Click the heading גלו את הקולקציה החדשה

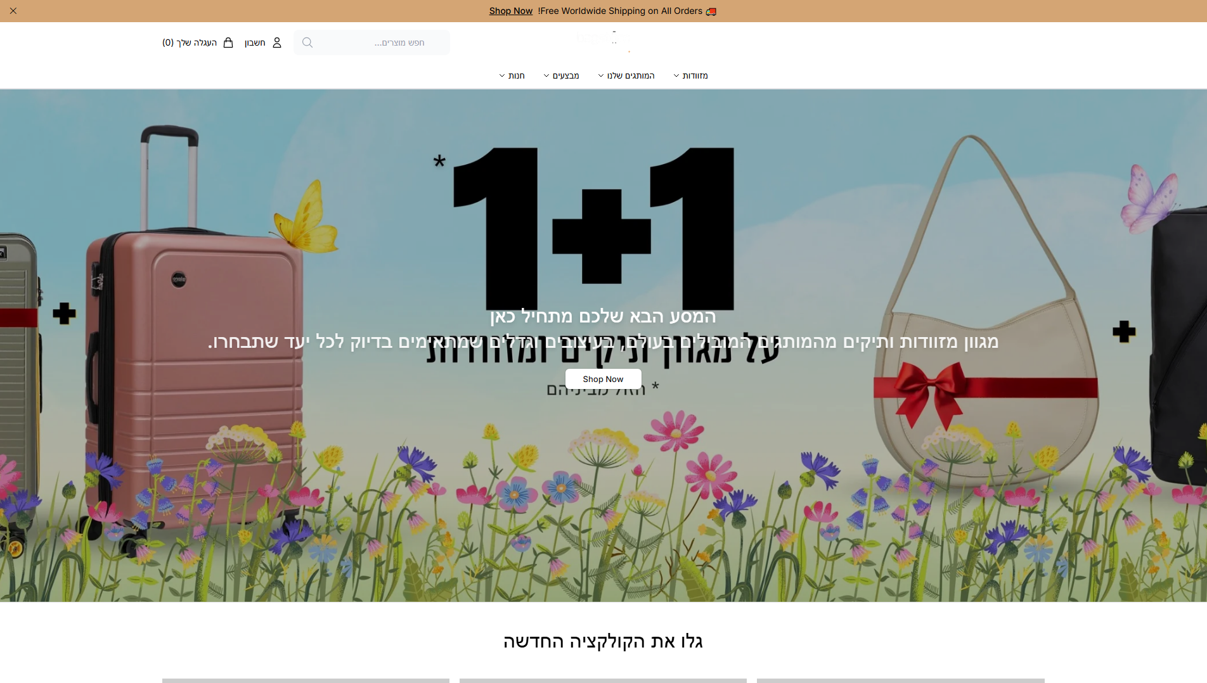tap(603, 641)
